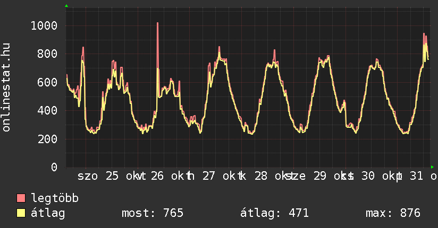Viewport: 438px width, 228px height.
Task: Click the '27' date label on x-axis
Action: [x=209, y=176]
